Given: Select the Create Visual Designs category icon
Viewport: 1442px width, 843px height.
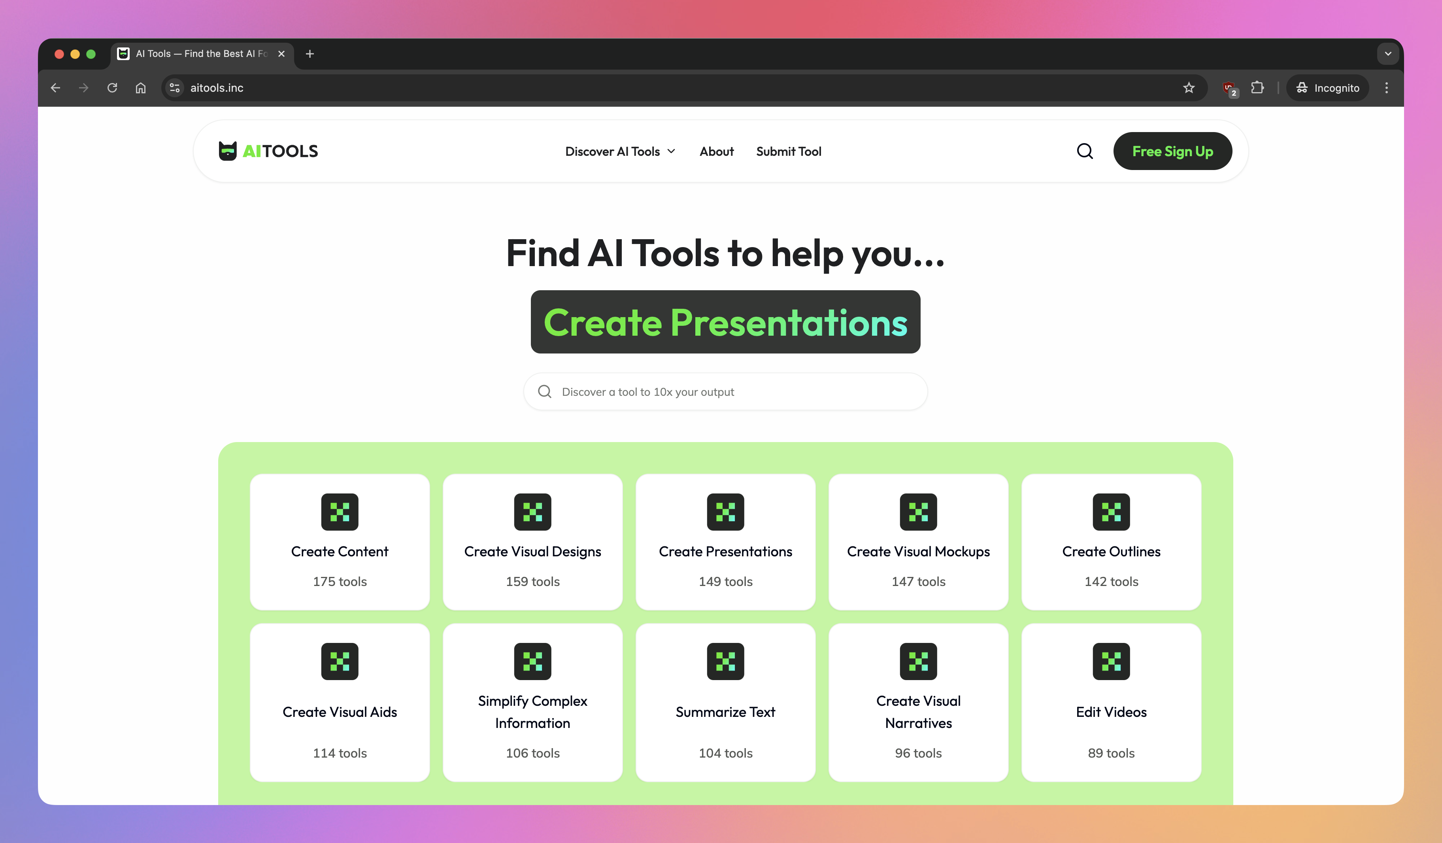Looking at the screenshot, I should point(532,512).
